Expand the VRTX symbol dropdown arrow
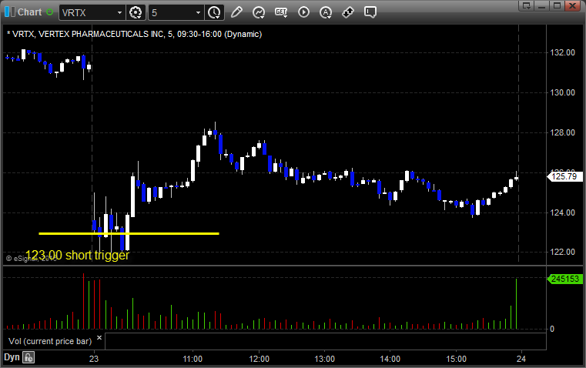 [x=119, y=12]
